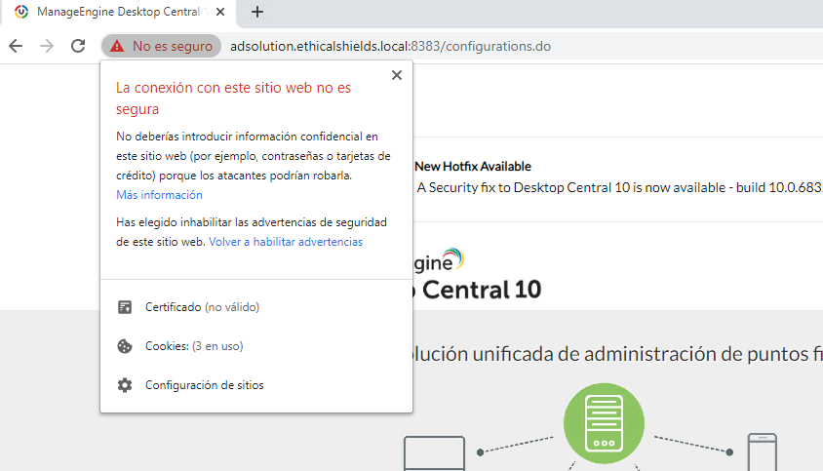This screenshot has height=471, width=823.
Task: Open "Certificado (no válido)" entry
Action: [256, 307]
